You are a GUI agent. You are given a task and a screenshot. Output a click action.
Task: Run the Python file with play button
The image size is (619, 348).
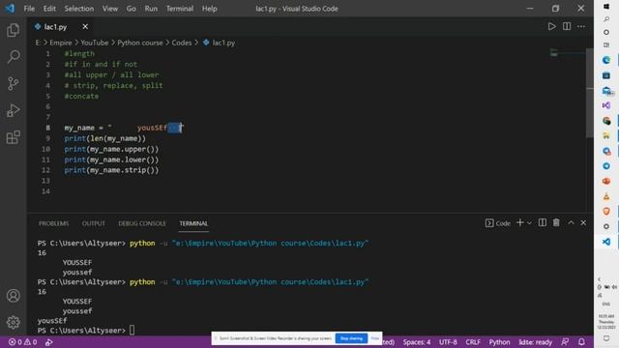(551, 26)
